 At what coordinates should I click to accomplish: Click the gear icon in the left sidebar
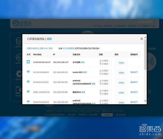[x=19, y=74]
